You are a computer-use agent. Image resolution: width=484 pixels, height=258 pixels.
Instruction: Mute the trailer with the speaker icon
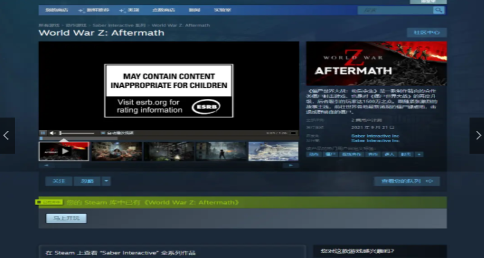pyautogui.click(x=52, y=133)
